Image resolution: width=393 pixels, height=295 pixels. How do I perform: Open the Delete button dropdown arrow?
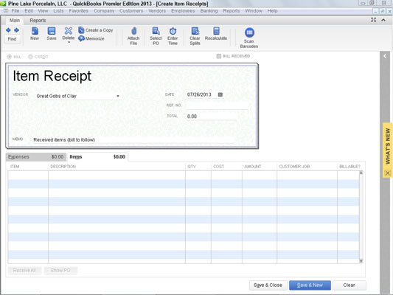[x=69, y=42]
